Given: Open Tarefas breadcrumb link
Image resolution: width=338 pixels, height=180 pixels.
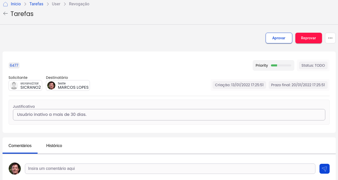Looking at the screenshot, I should [x=36, y=4].
